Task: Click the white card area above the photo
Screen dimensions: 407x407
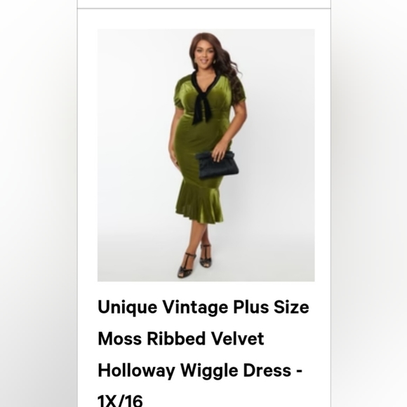Action: click(x=204, y=19)
